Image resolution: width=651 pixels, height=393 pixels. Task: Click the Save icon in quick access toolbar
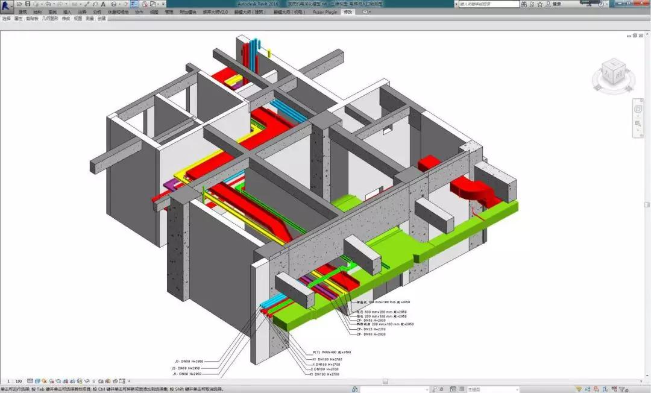[x=28, y=4]
